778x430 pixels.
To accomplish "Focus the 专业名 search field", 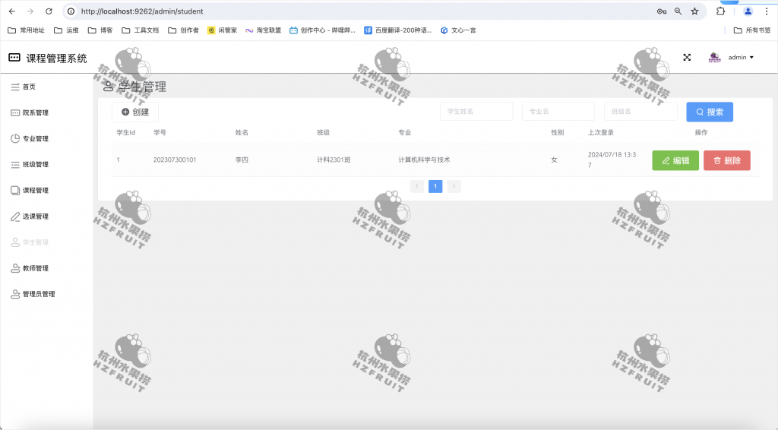I will pyautogui.click(x=558, y=112).
